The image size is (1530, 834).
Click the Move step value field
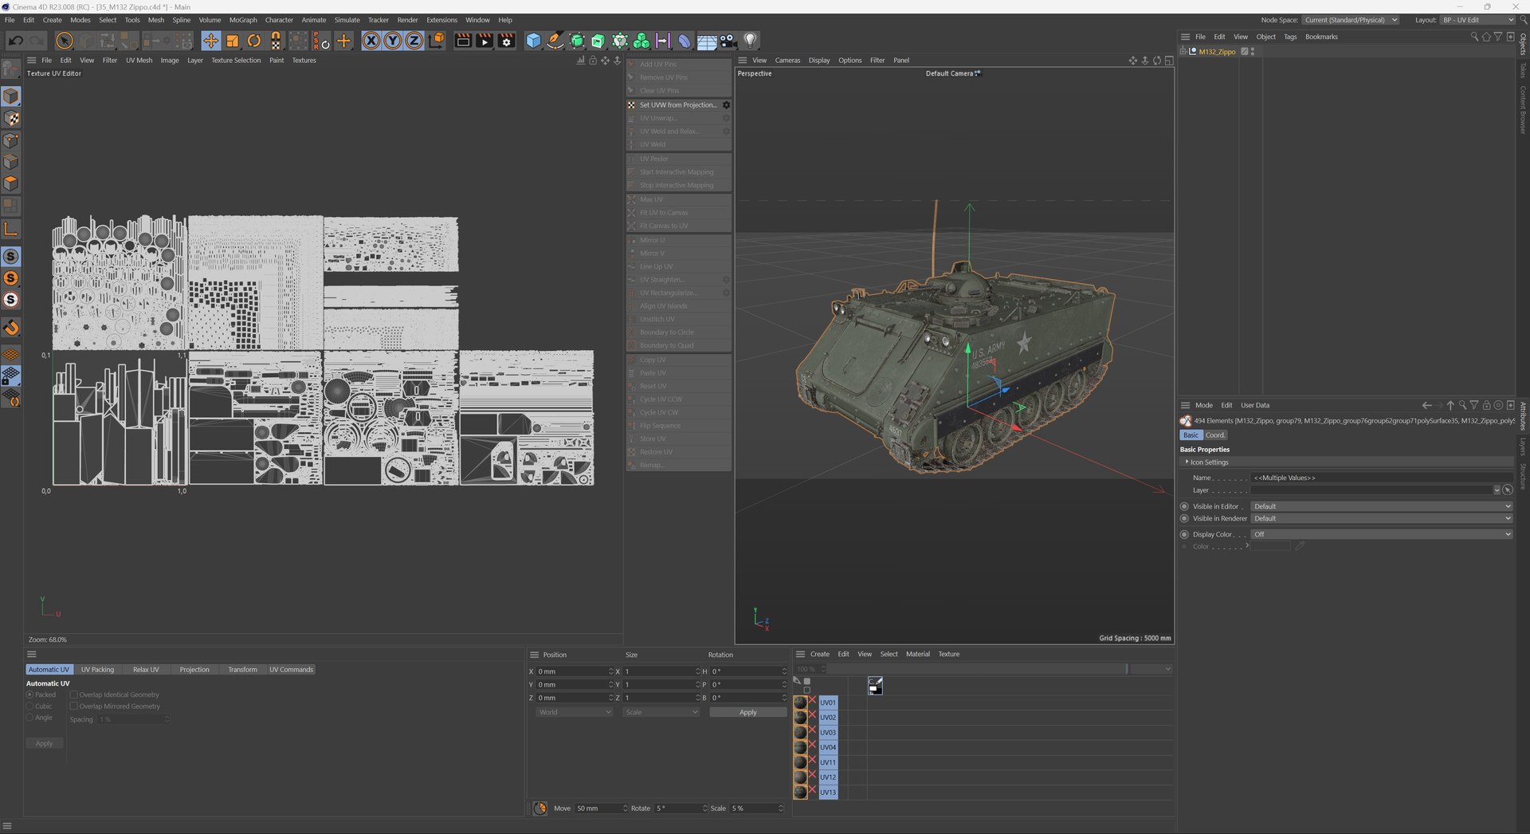[x=601, y=808]
